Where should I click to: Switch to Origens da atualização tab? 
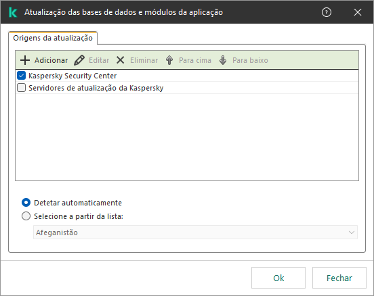point(53,38)
